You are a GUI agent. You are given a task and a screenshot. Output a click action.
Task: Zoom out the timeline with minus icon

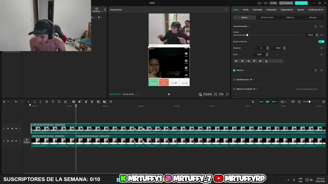[x=299, y=102]
